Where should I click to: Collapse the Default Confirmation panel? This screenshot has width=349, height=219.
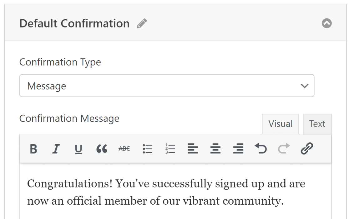327,24
